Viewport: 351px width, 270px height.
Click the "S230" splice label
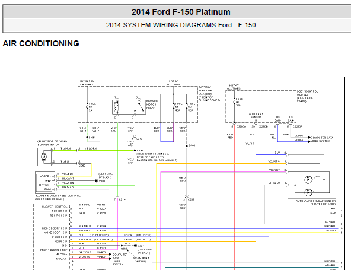tap(140, 150)
